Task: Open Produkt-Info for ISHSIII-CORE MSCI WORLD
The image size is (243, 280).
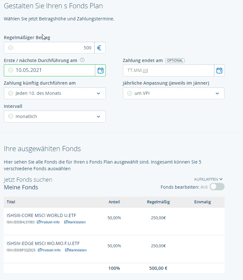Action: [48, 222]
